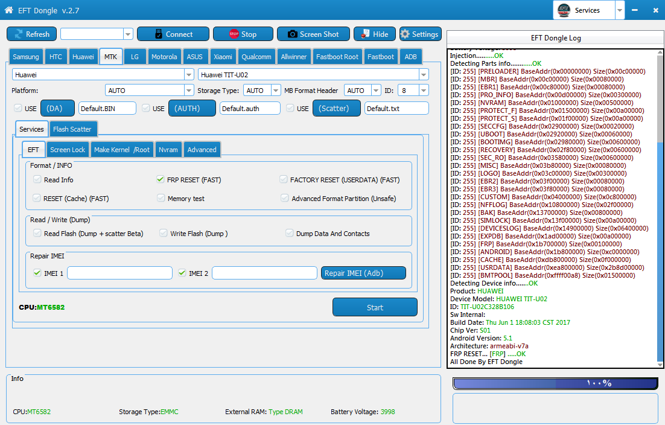Switch to the Samsung tab

(26, 56)
